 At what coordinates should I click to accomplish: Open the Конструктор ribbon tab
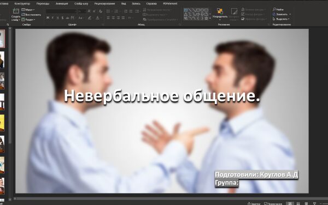(22, 4)
